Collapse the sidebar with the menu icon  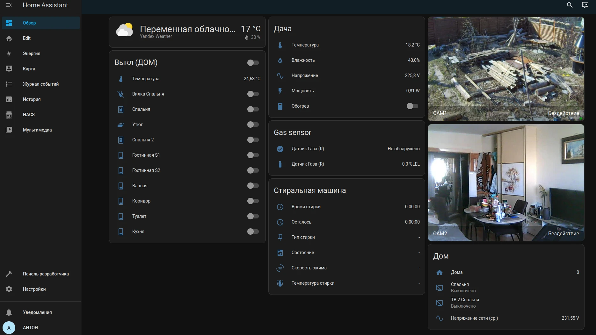click(9, 5)
